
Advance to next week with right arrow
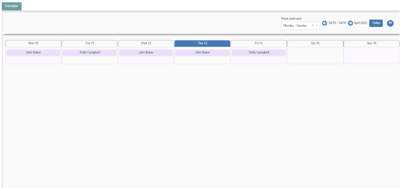(350, 23)
